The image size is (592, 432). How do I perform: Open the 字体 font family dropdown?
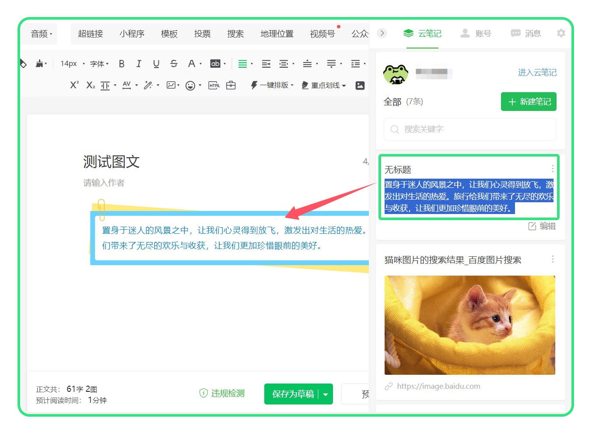99,64
